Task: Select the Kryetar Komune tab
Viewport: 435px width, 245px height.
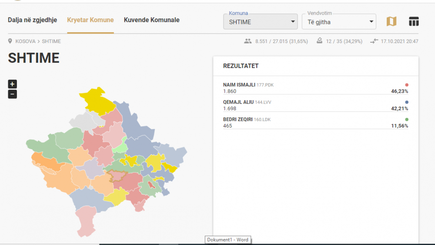Action: [x=90, y=20]
